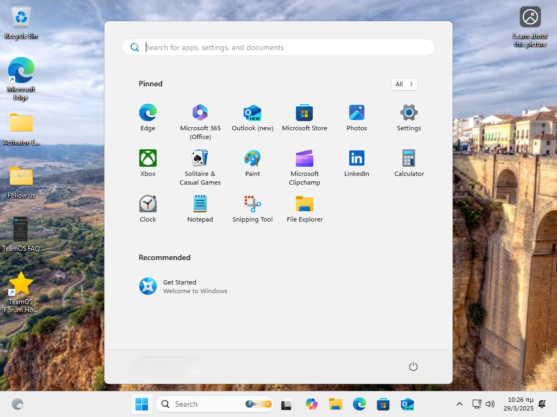Open Microsoft Clipchamp

point(305,167)
